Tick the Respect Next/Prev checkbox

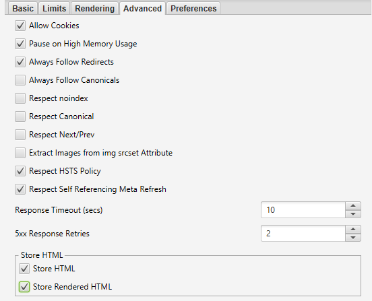point(20,135)
